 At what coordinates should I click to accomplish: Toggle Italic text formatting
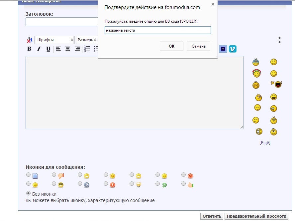(39, 49)
